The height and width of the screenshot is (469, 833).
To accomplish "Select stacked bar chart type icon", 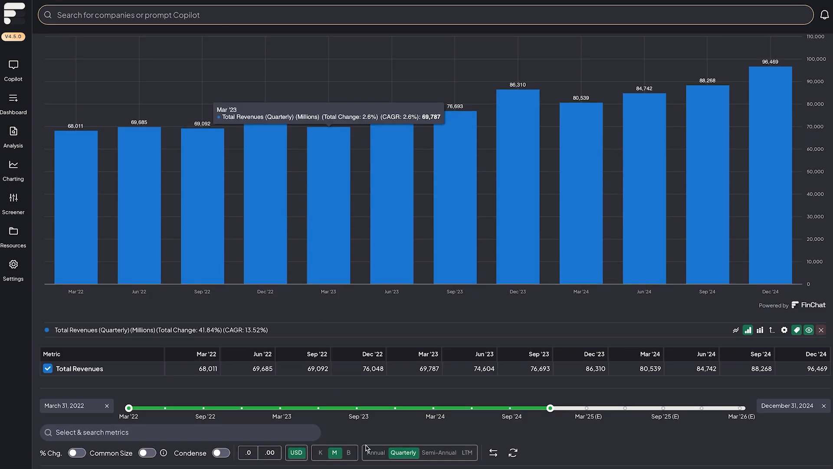I will tap(760, 330).
